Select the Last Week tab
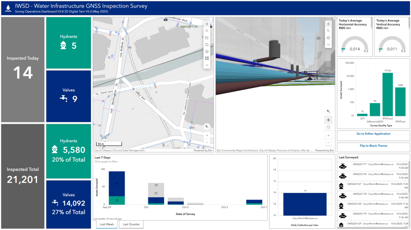 pos(107,224)
